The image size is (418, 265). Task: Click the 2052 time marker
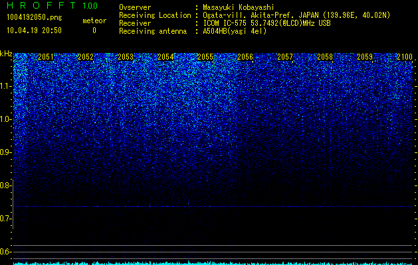[86, 57]
